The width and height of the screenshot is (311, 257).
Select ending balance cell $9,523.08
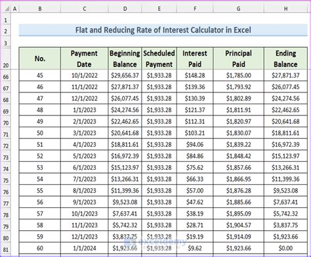tap(285, 191)
